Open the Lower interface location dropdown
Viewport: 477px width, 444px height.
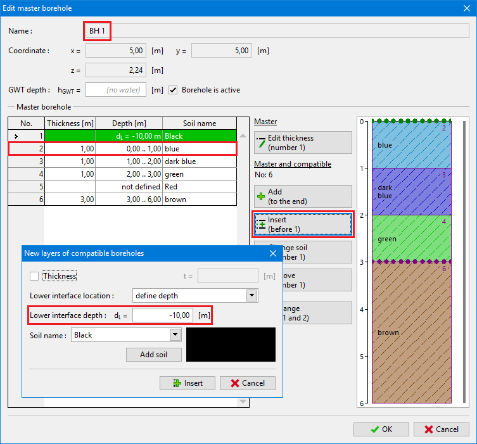pyautogui.click(x=251, y=296)
